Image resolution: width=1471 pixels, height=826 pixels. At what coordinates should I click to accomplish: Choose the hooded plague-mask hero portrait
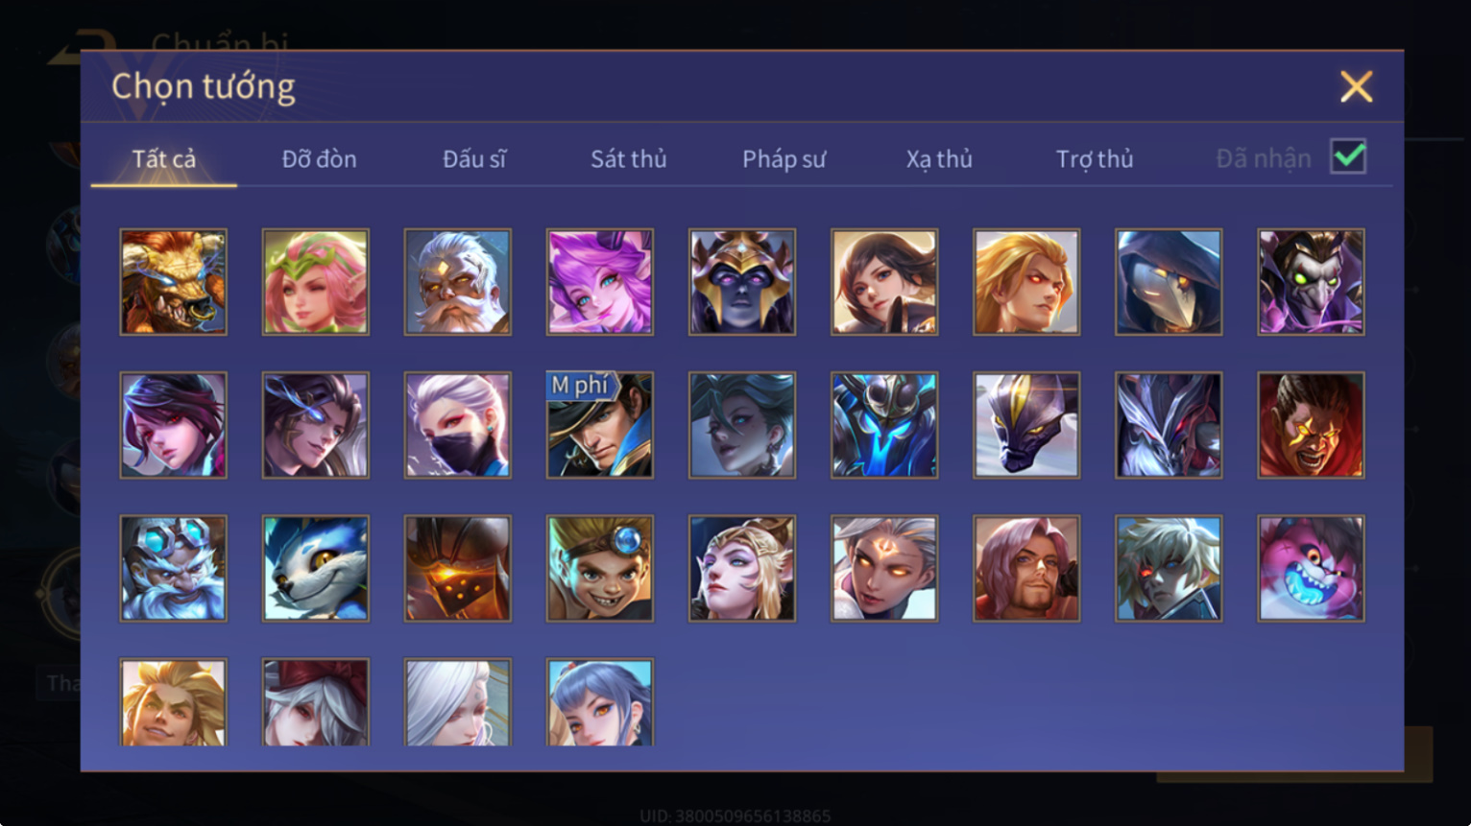(x=1169, y=282)
